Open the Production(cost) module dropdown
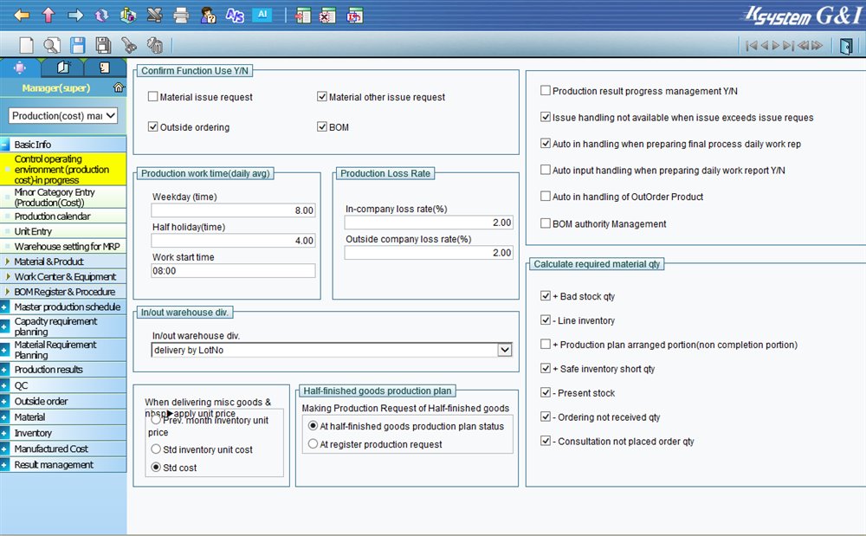 coord(63,115)
